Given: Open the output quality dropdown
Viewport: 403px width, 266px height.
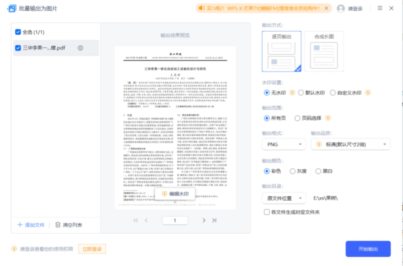Looking at the screenshot, I should click(351, 144).
